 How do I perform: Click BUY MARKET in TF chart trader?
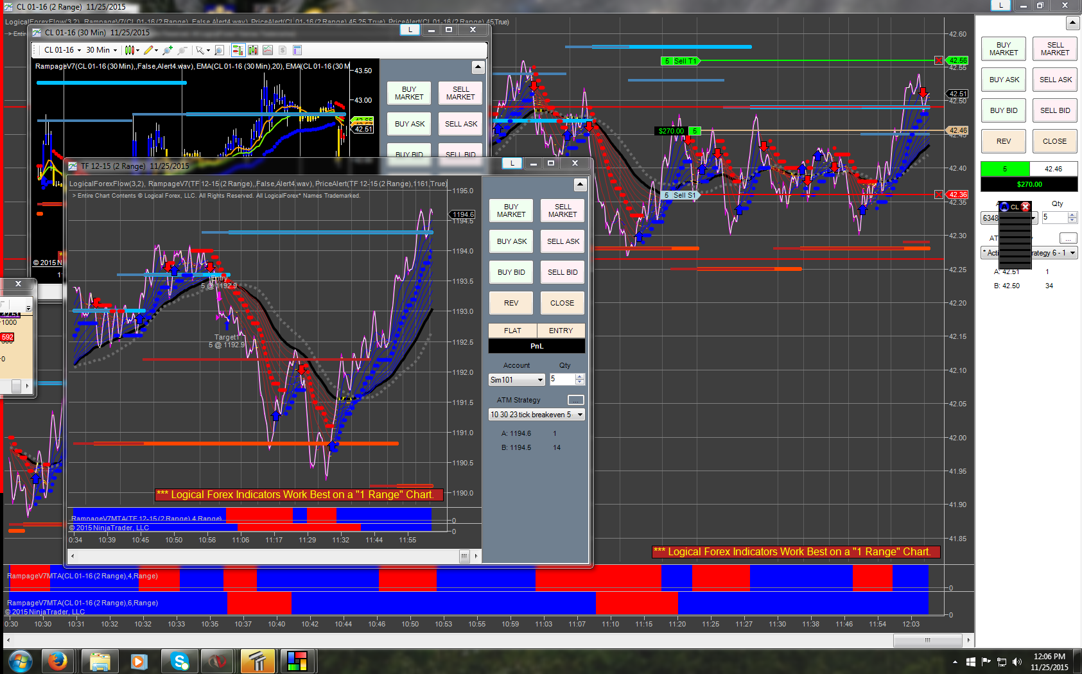pos(511,211)
